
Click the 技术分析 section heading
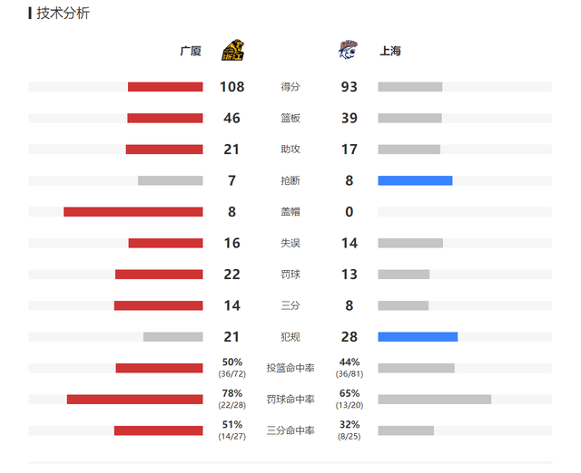(63, 14)
